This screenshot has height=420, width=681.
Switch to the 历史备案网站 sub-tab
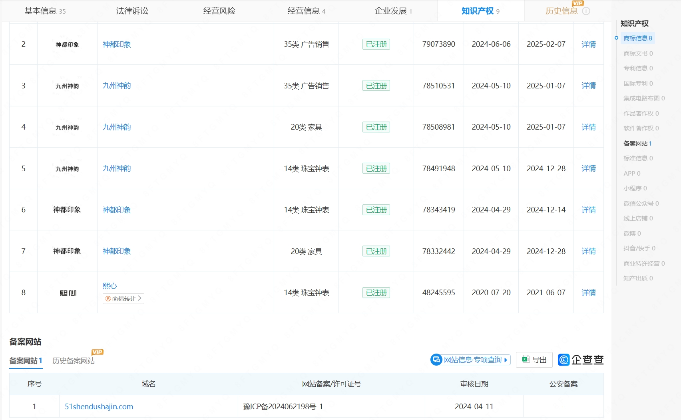coord(74,361)
